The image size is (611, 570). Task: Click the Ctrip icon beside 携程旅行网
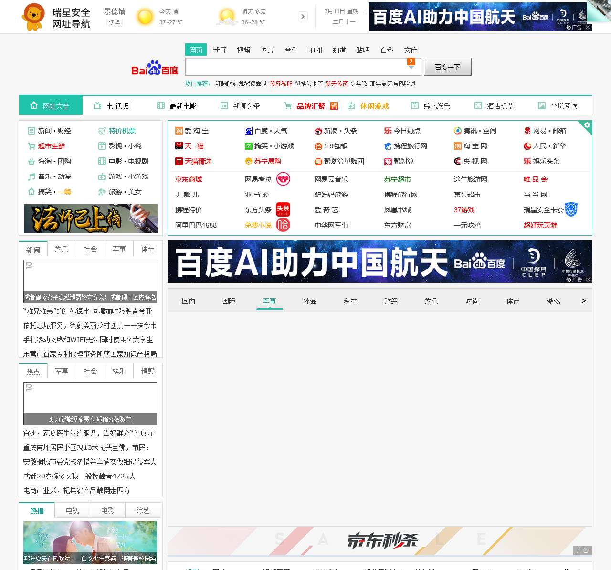pyautogui.click(x=388, y=146)
